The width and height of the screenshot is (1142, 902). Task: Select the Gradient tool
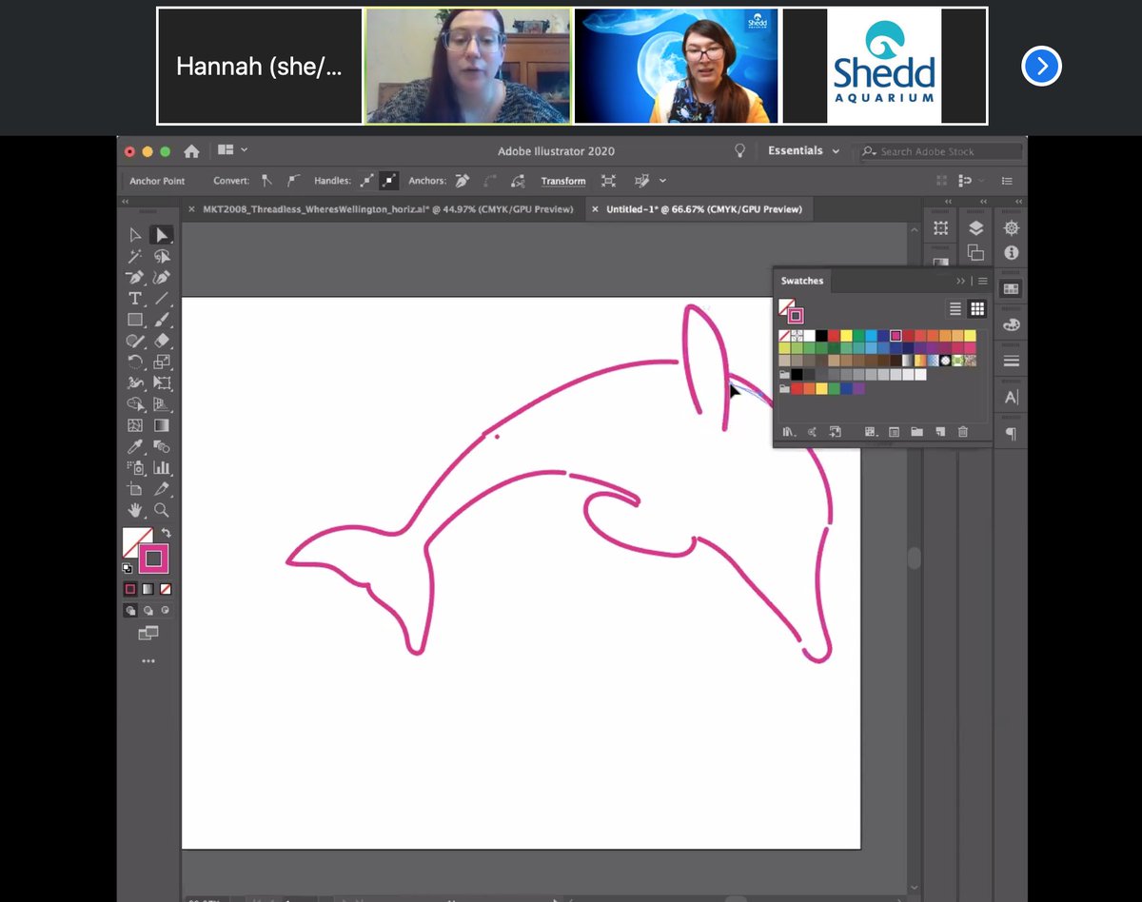tap(162, 425)
